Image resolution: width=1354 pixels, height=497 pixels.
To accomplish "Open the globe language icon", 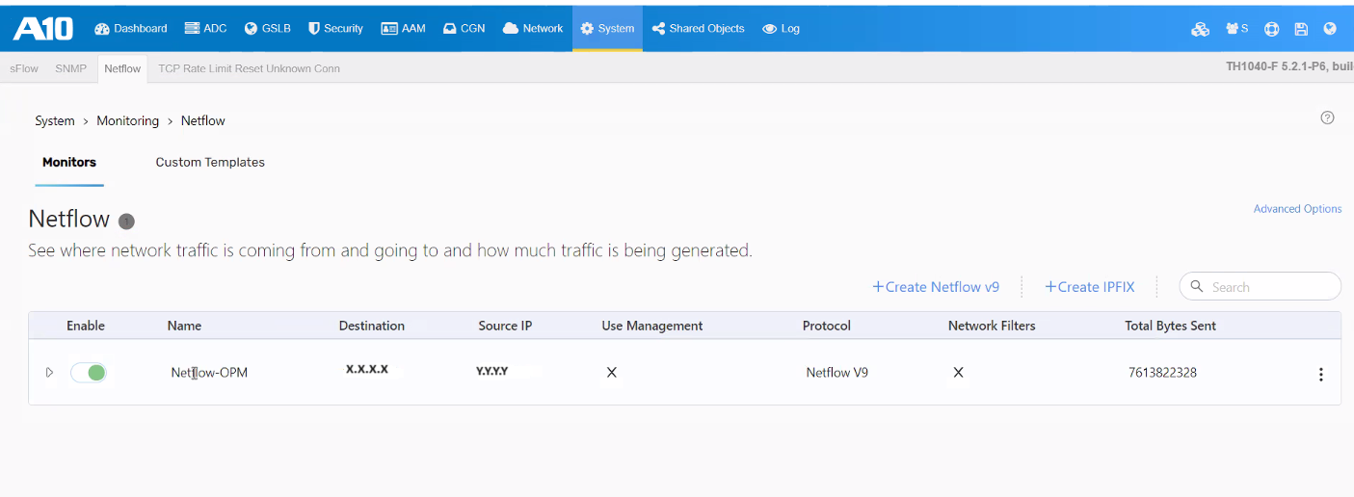I will pyautogui.click(x=1330, y=29).
